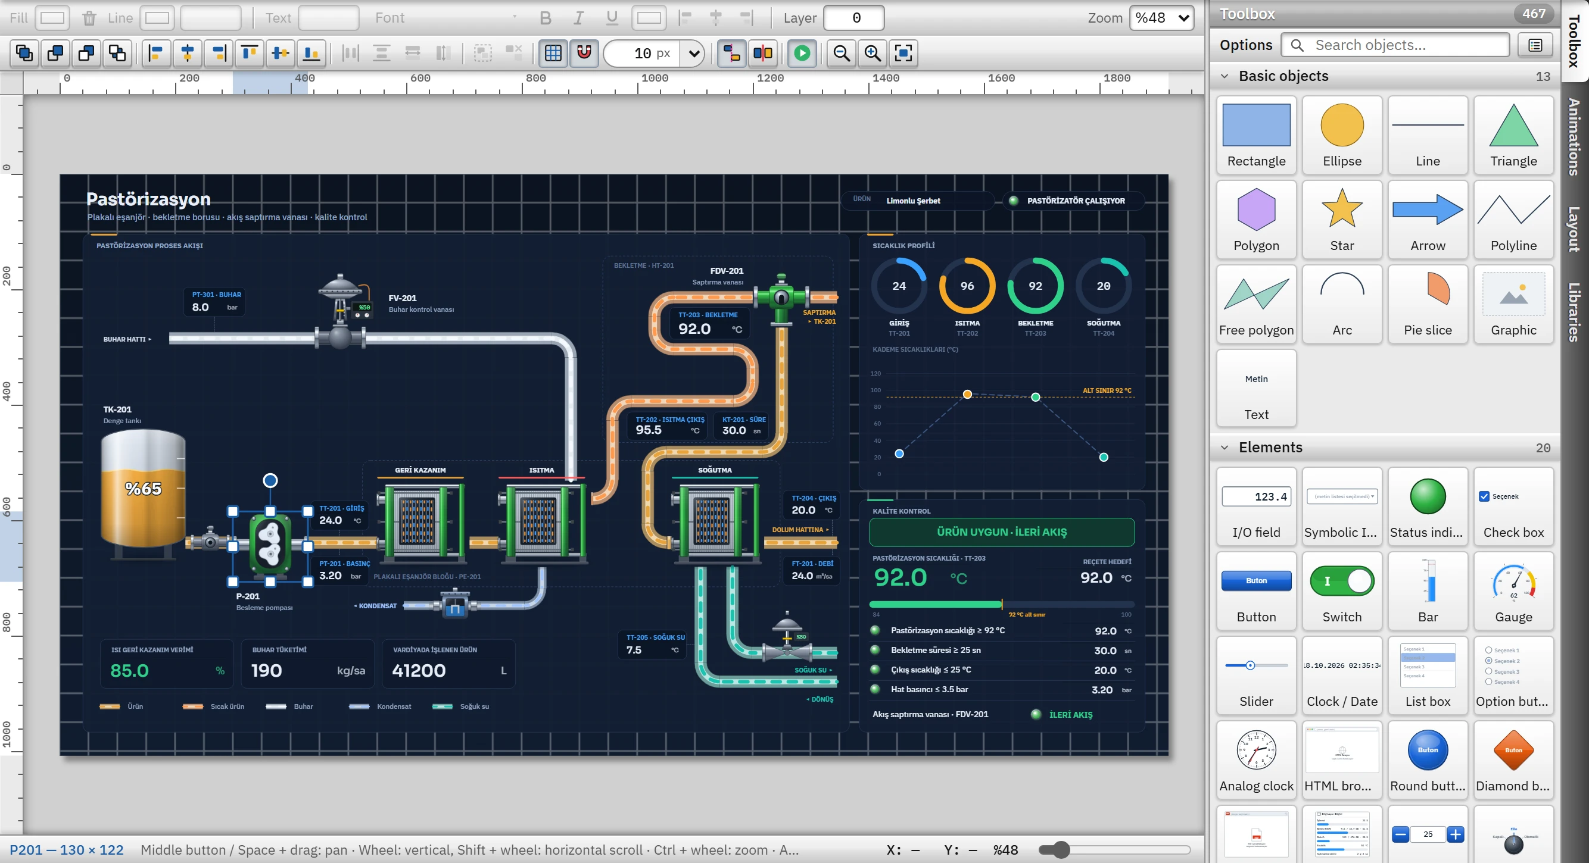Click the zoom slider in status bar
Image resolution: width=1589 pixels, height=863 pixels.
1116,850
